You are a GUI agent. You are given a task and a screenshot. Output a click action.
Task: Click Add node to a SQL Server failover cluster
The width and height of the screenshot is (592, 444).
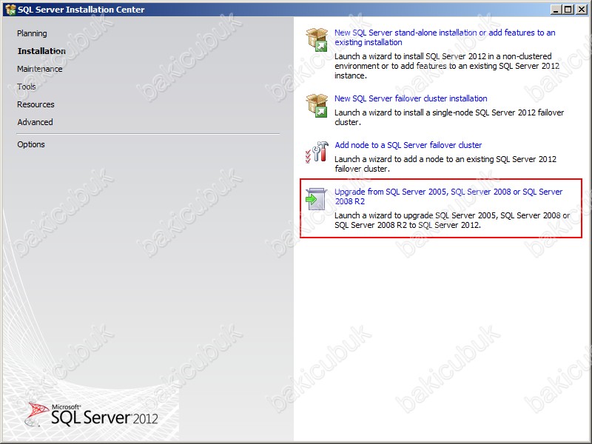[408, 145]
